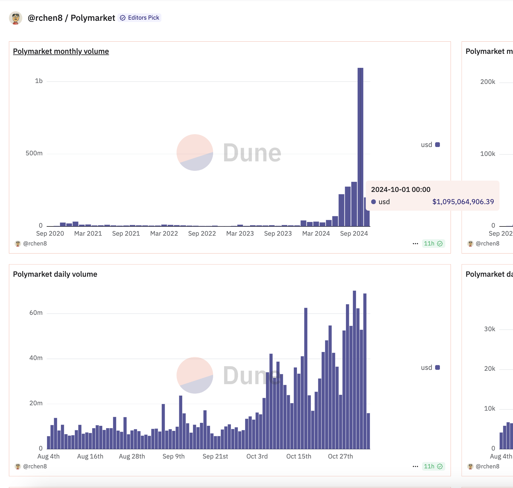This screenshot has width=513, height=488.
Task: Click the 30k label in right chart
Action: pos(490,329)
